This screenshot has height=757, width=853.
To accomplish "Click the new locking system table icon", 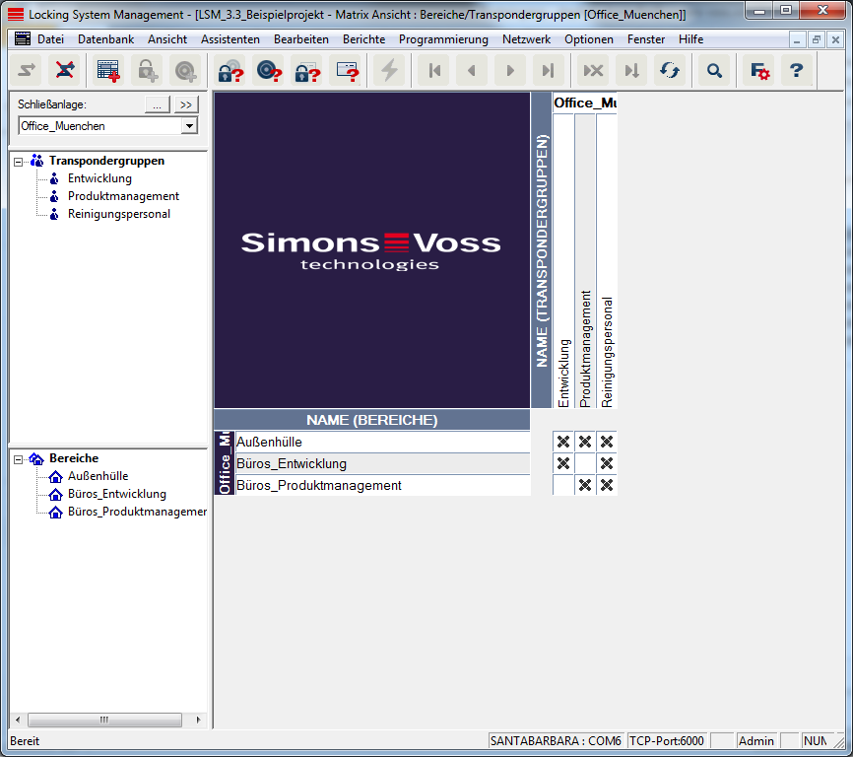I will (107, 71).
